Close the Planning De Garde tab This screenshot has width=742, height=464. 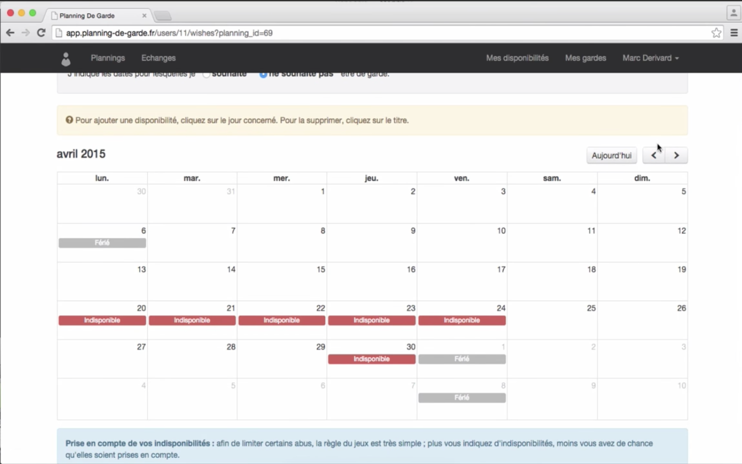click(144, 15)
